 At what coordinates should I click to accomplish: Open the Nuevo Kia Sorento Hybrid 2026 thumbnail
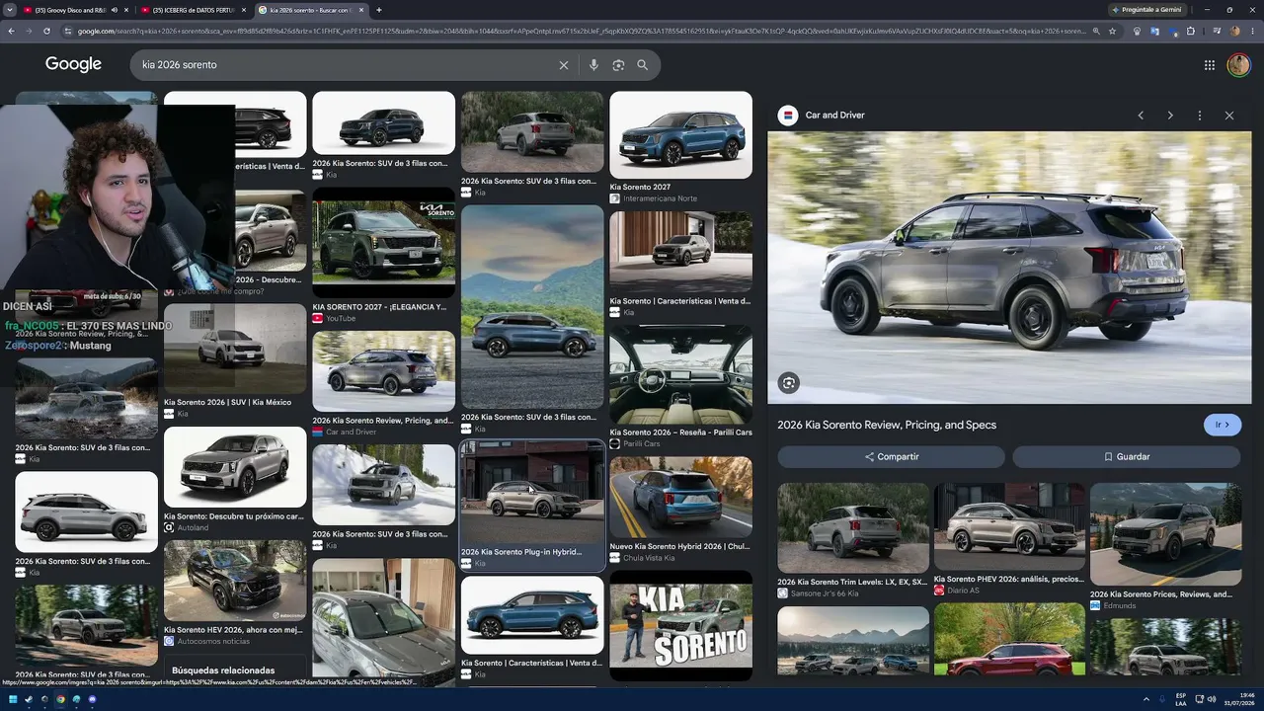tap(680, 498)
